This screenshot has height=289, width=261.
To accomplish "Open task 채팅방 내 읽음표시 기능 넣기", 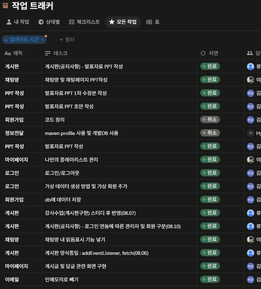I will point(75,240).
